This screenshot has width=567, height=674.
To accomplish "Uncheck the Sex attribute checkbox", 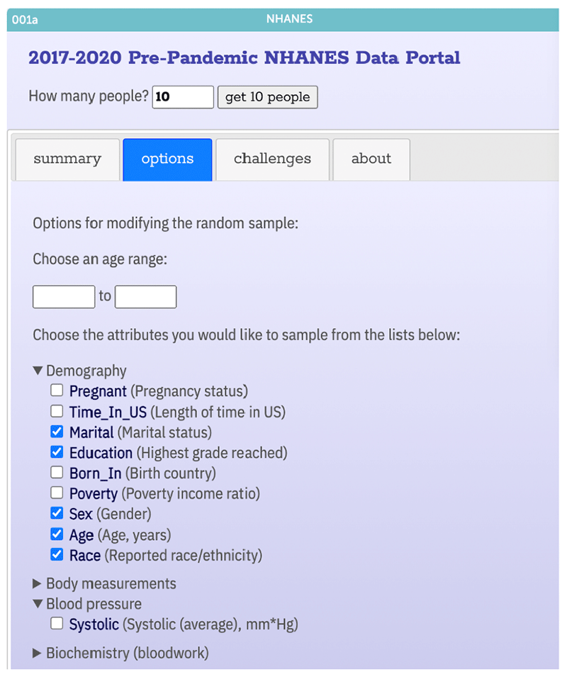I will point(57,514).
